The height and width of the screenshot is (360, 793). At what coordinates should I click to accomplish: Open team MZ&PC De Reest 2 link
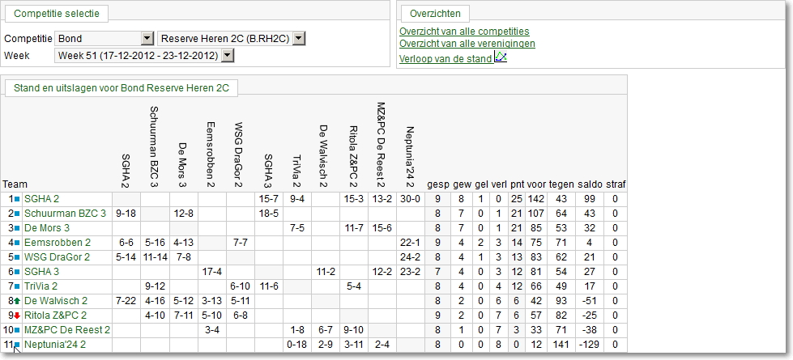(67, 330)
